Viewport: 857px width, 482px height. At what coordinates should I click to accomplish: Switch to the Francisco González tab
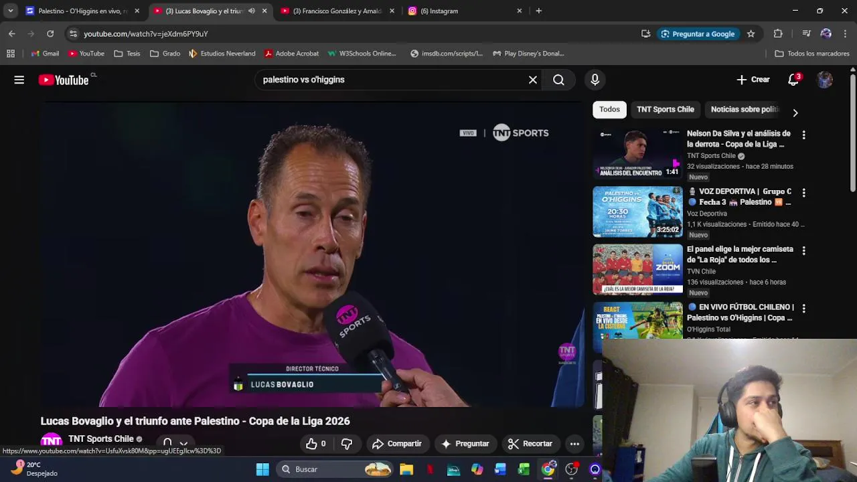338,11
